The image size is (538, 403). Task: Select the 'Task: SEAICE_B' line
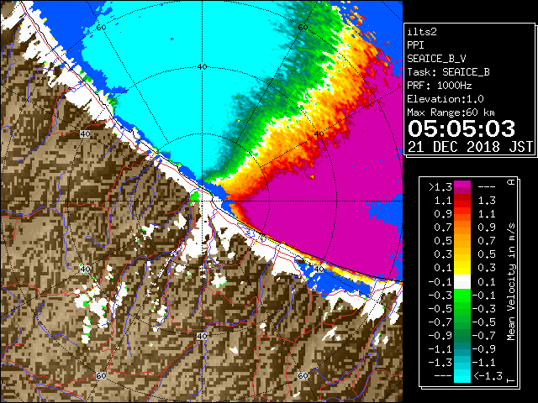(448, 72)
